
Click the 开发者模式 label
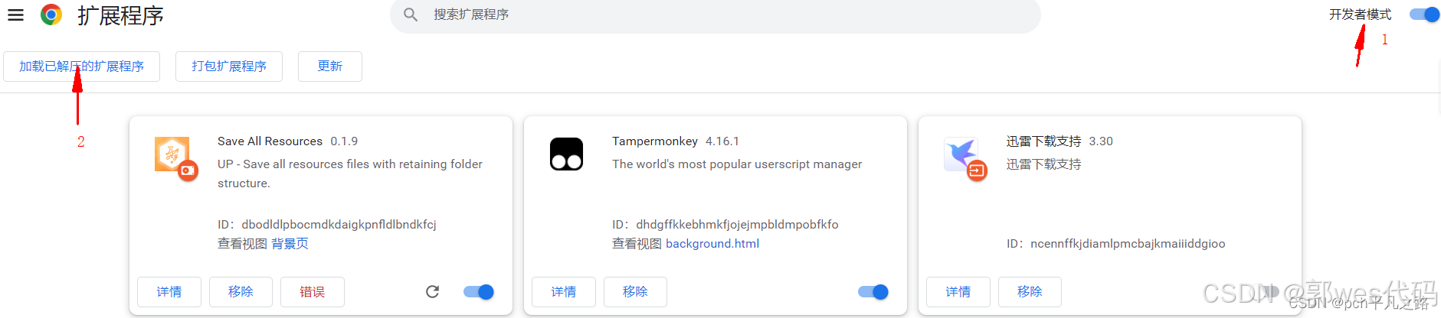point(1360,15)
